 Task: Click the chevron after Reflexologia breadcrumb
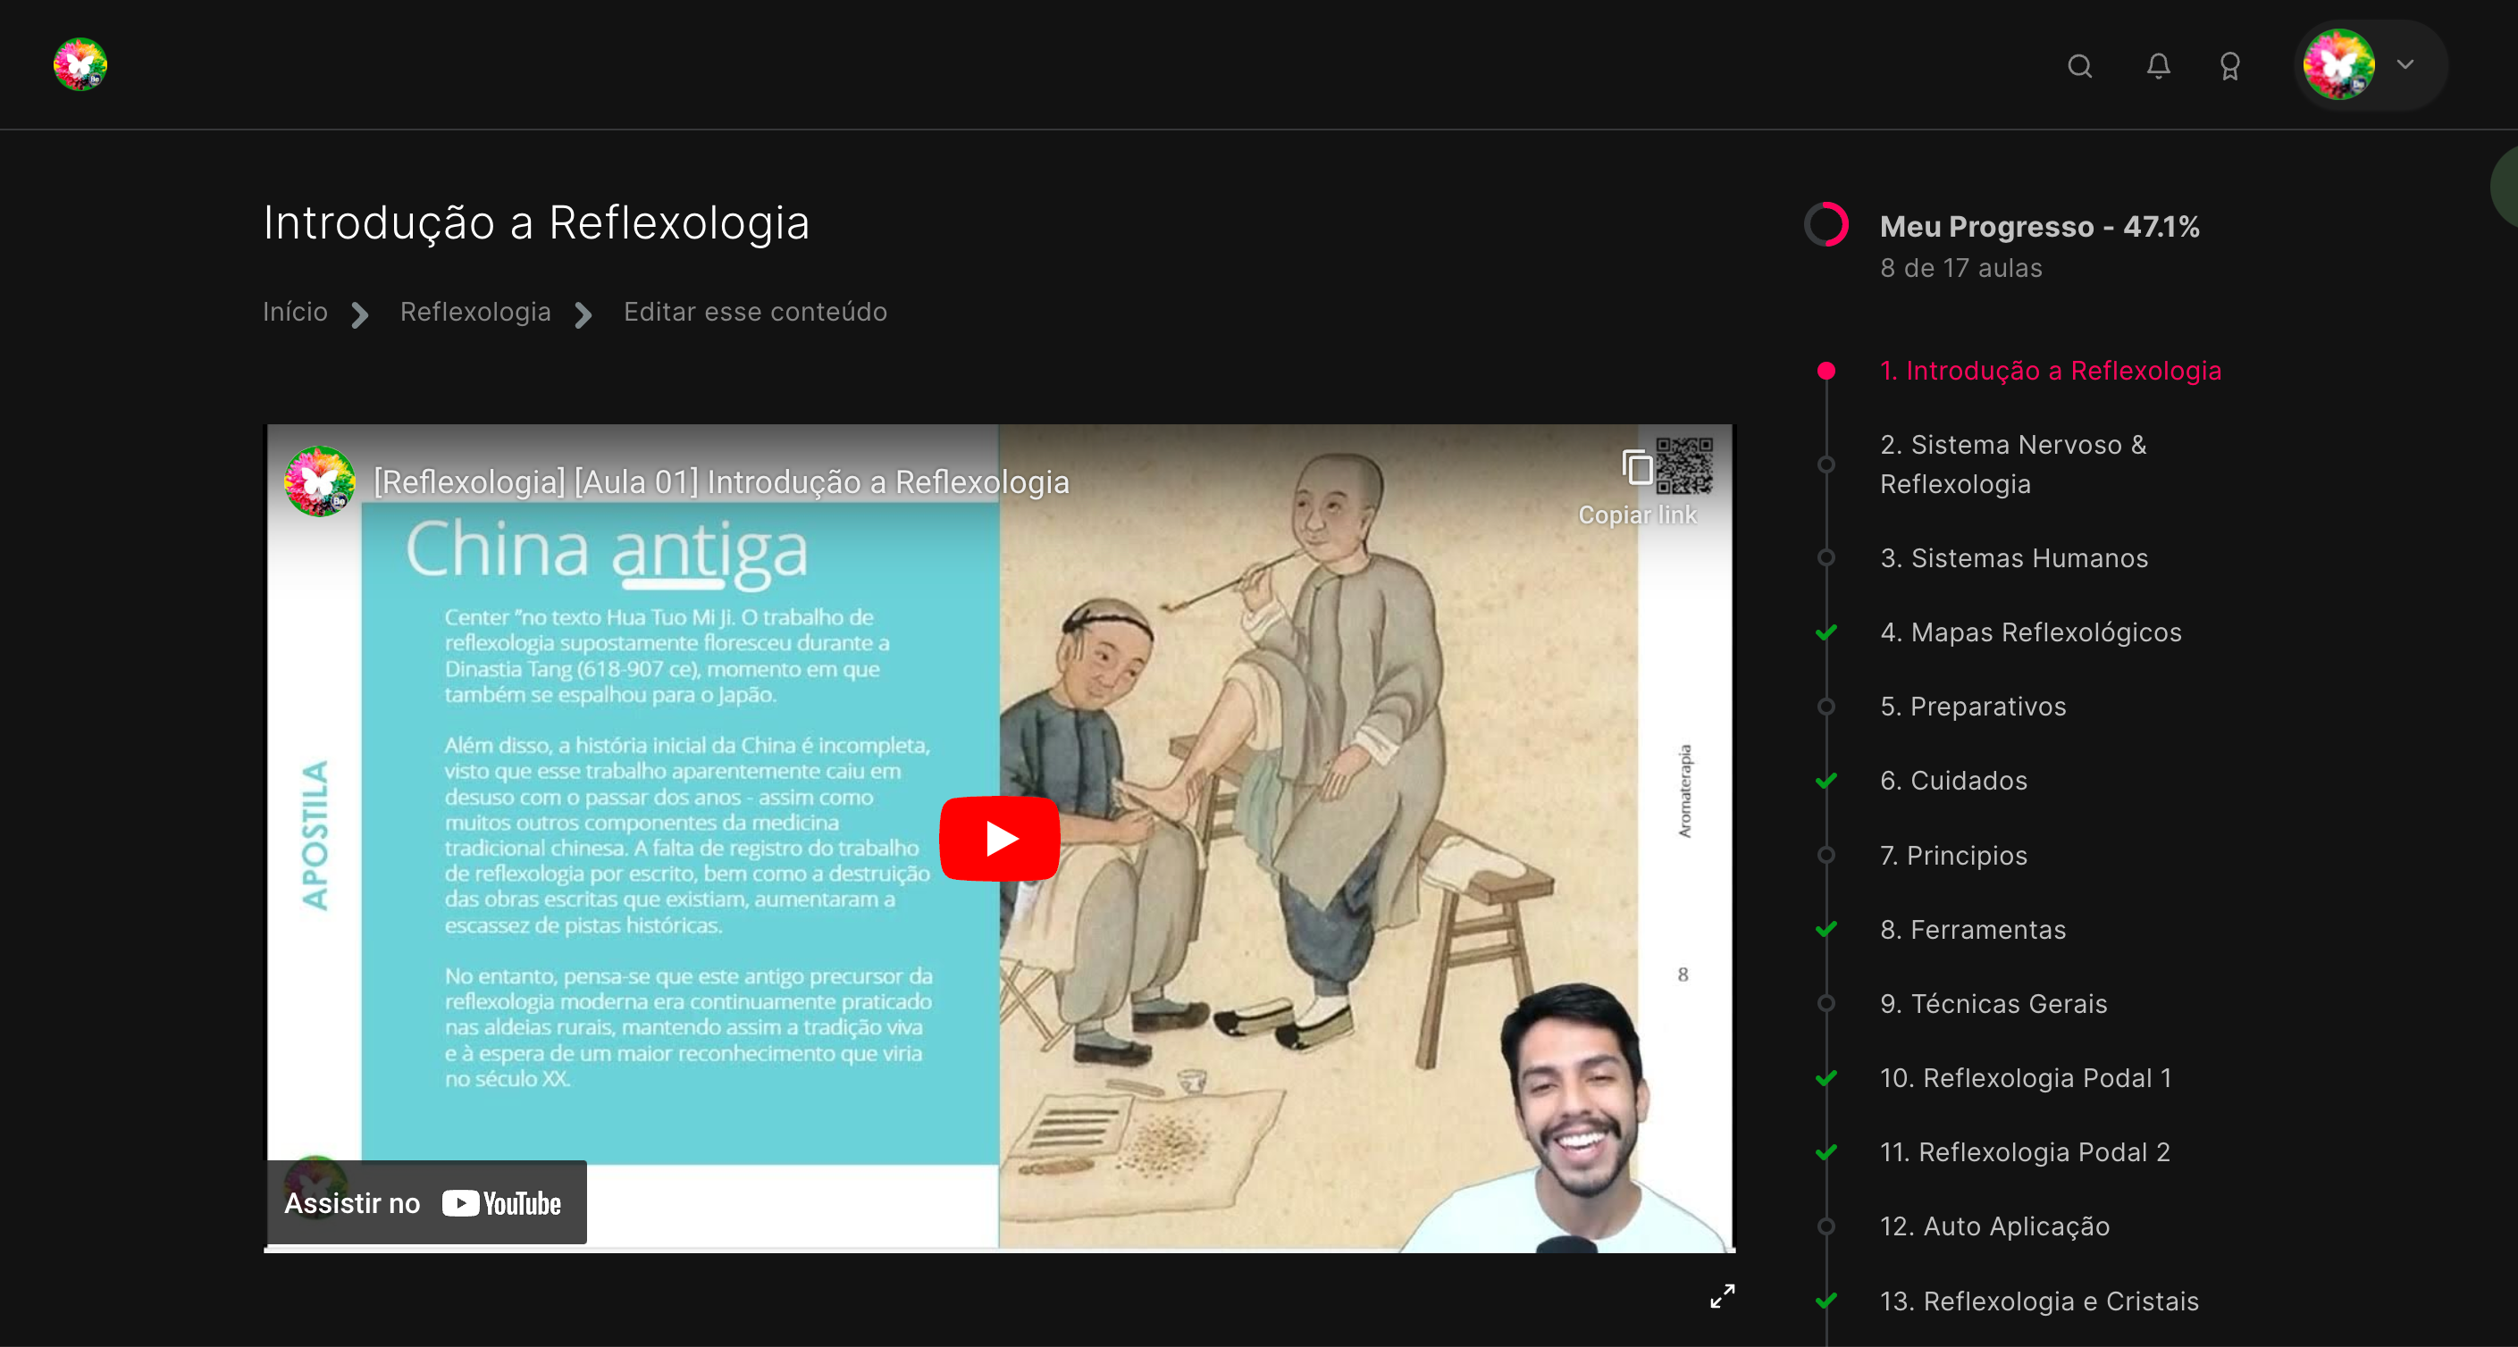(x=583, y=314)
